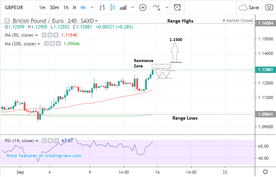Hide the MA (200, close) indicator
Image resolution: width=276 pixels, height=177 pixels.
46,44
